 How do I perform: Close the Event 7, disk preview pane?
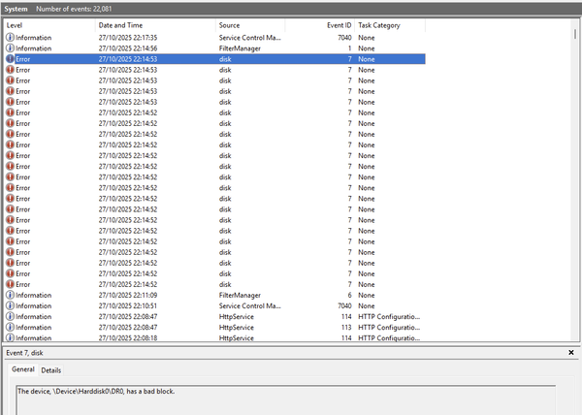pyautogui.click(x=570, y=353)
